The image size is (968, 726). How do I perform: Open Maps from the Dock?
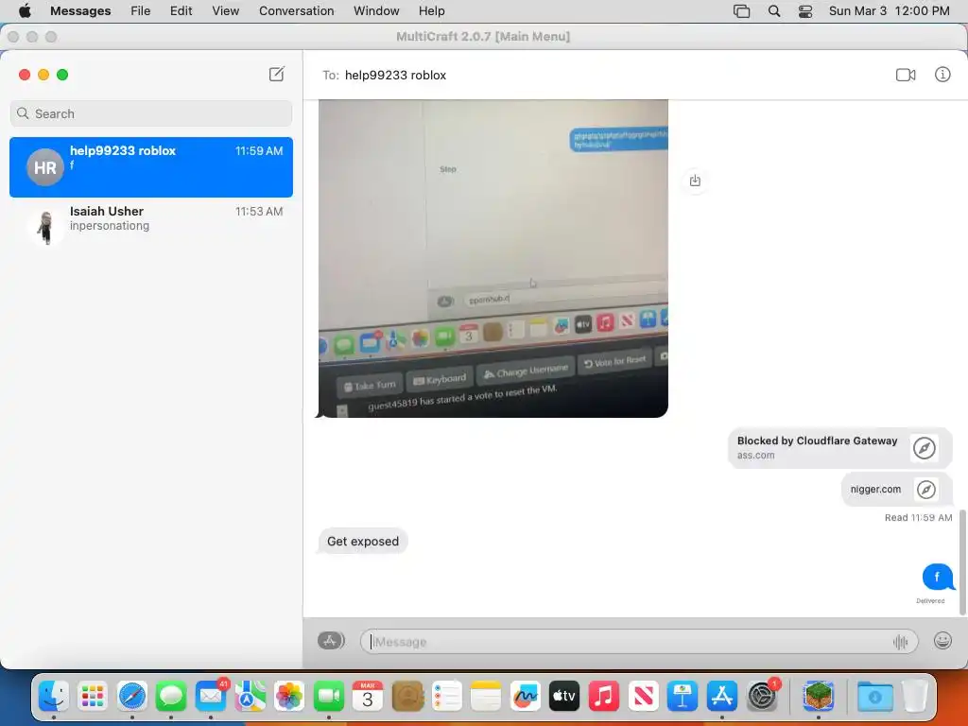(x=250, y=697)
